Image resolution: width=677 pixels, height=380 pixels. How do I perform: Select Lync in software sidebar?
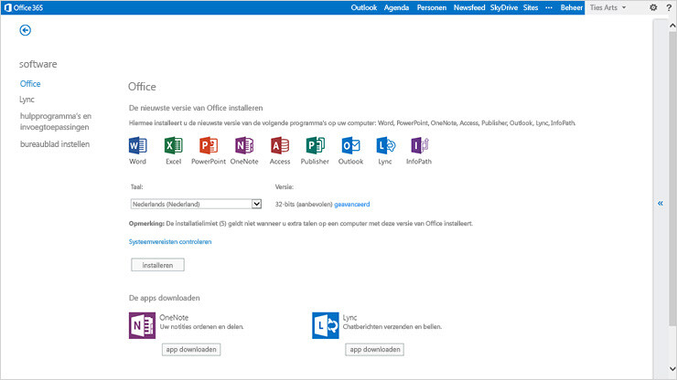pyautogui.click(x=27, y=100)
